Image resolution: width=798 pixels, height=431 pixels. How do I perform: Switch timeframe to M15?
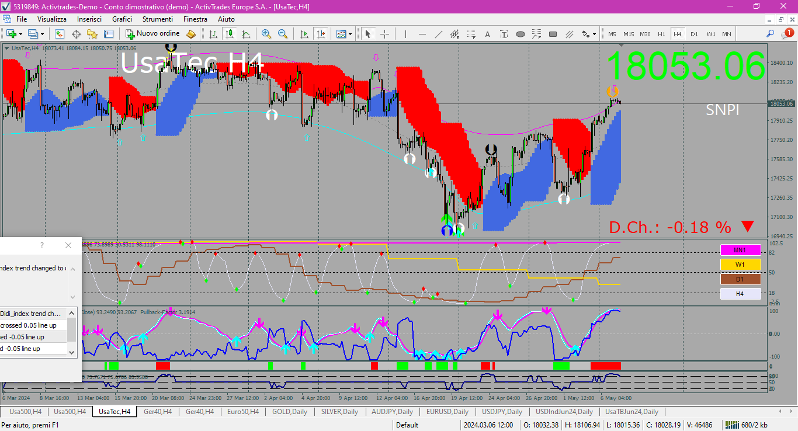pos(629,34)
